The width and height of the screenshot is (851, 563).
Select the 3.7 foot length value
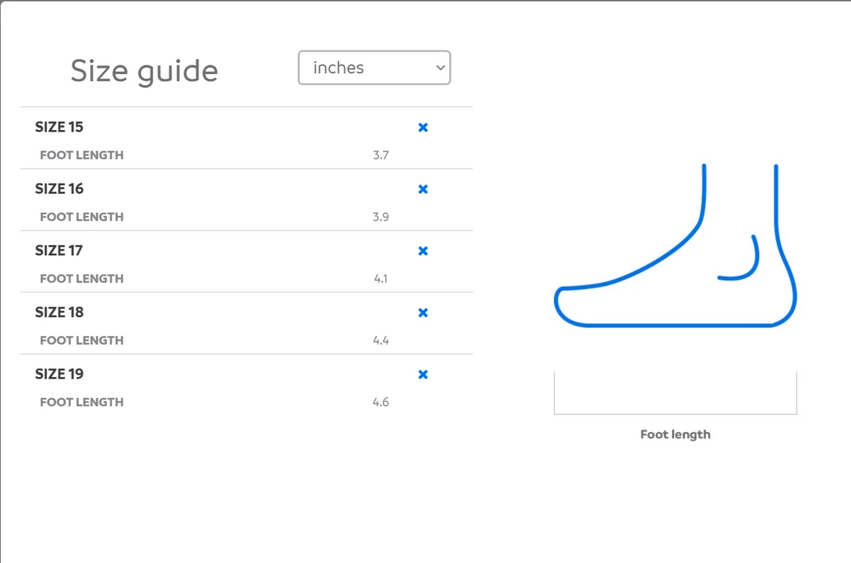(x=381, y=155)
